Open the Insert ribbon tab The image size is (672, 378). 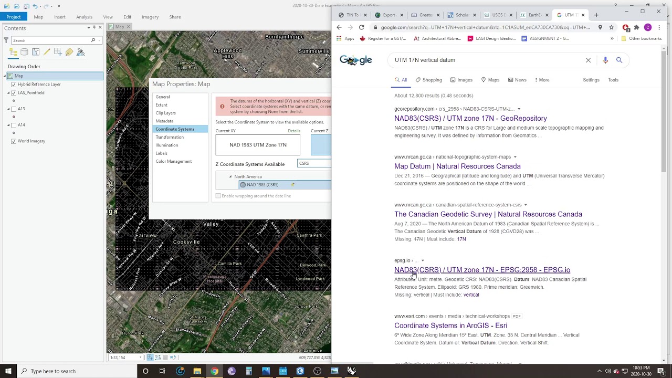[60, 17]
